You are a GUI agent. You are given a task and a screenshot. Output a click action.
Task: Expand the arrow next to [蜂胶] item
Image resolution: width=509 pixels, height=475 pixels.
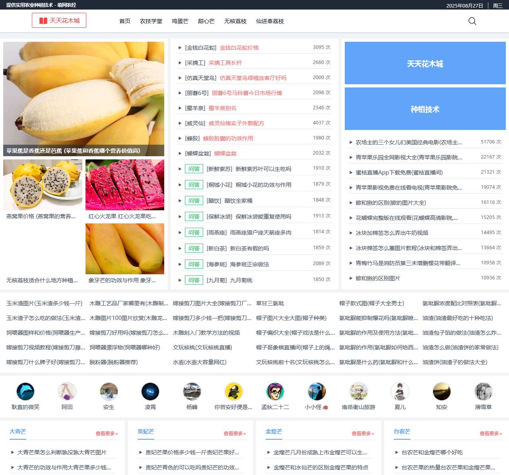coord(180,138)
